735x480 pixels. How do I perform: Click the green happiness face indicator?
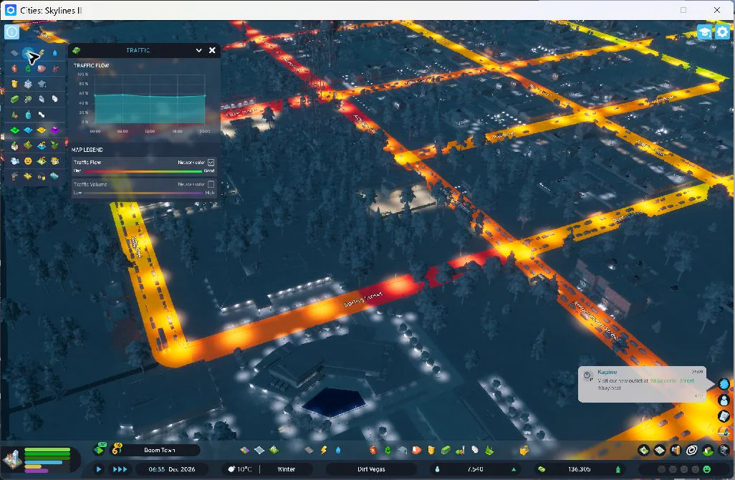(707, 469)
